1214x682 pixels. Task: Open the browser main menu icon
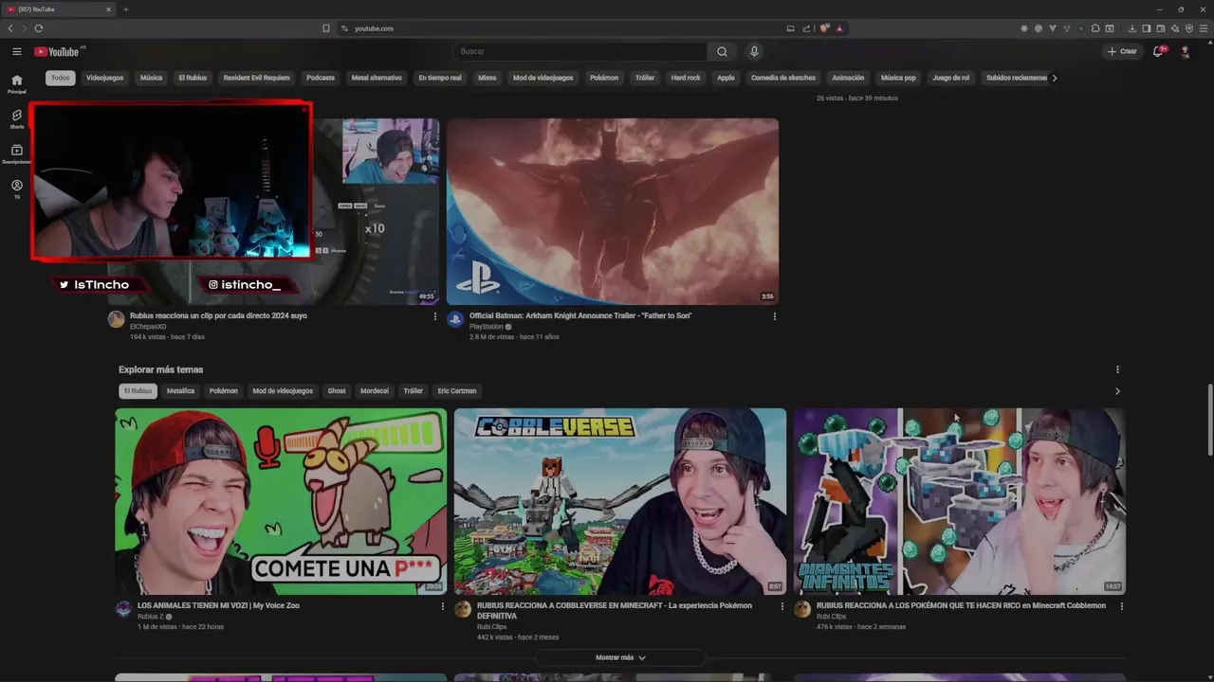point(1203,28)
